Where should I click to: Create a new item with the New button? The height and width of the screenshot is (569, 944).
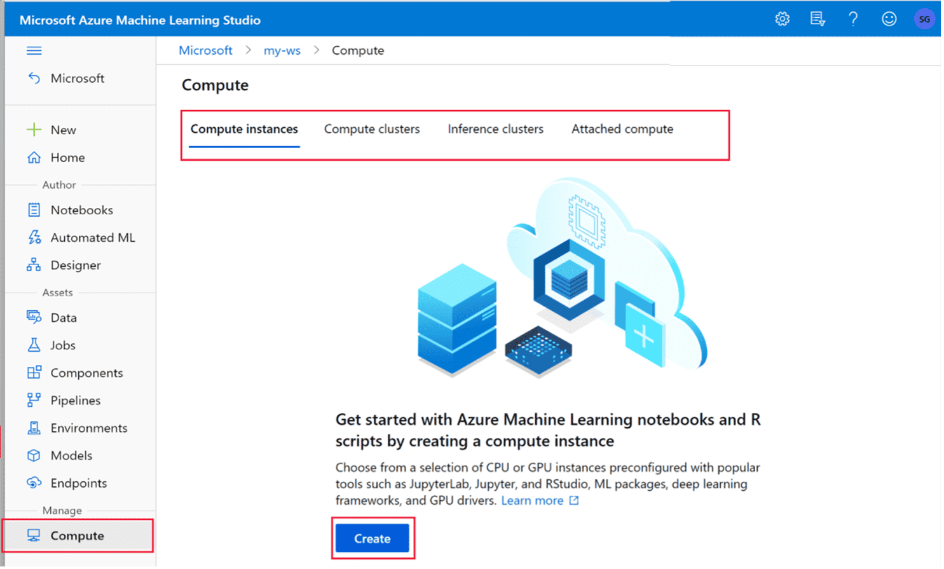click(x=64, y=130)
